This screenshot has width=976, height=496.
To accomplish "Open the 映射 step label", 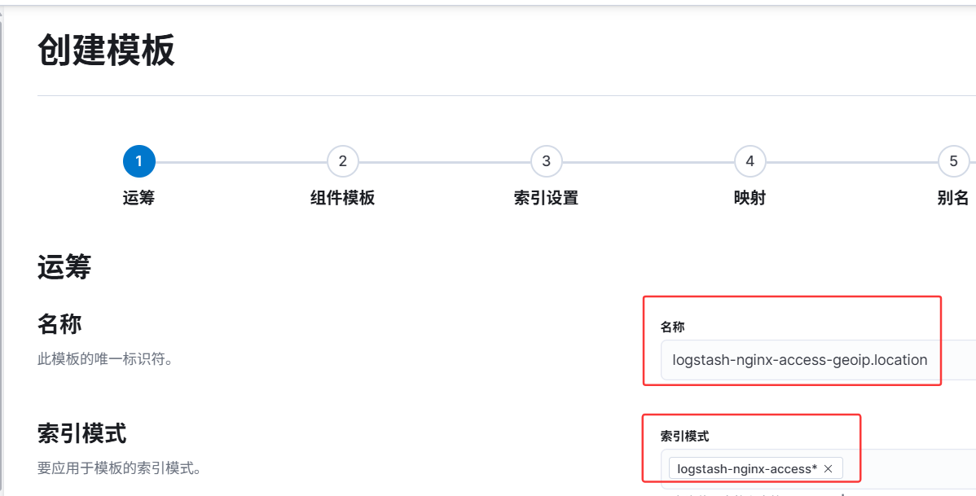I will click(750, 198).
